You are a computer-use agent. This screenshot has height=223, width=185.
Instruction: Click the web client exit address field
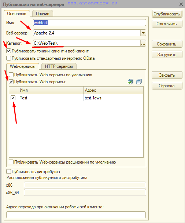point(76,215)
